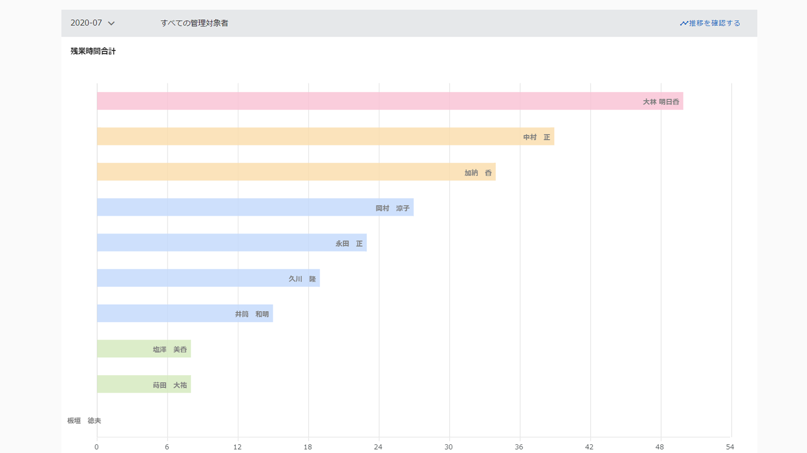This screenshot has width=807, height=453.
Task: Click the 30 axis tick label
Action: [x=449, y=447]
